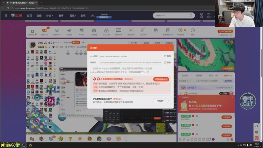
Task: Switch to the 在线榜 tab
Action: pos(185,76)
